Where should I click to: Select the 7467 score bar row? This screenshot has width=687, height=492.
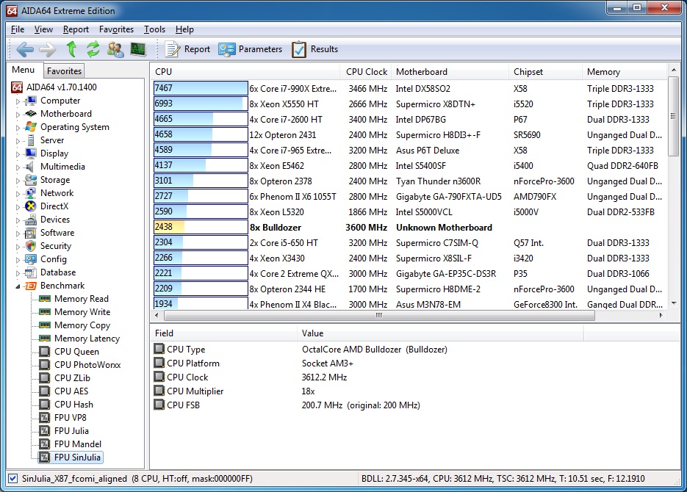click(x=201, y=88)
